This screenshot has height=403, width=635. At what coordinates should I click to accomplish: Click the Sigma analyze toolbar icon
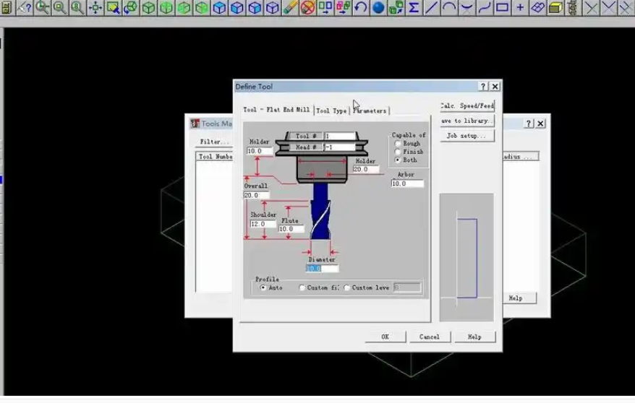click(x=414, y=8)
